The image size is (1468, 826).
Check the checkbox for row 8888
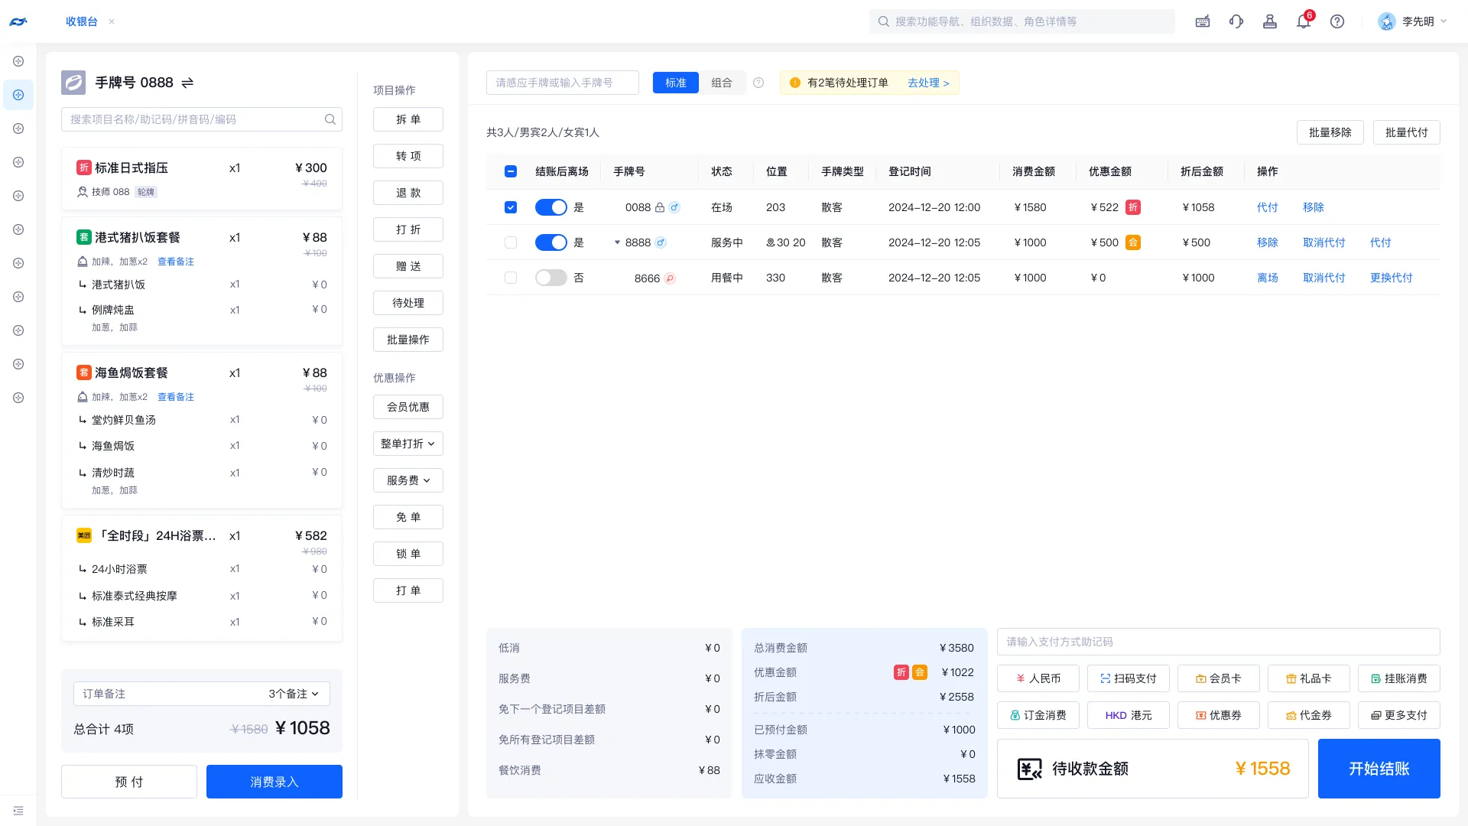coord(511,242)
